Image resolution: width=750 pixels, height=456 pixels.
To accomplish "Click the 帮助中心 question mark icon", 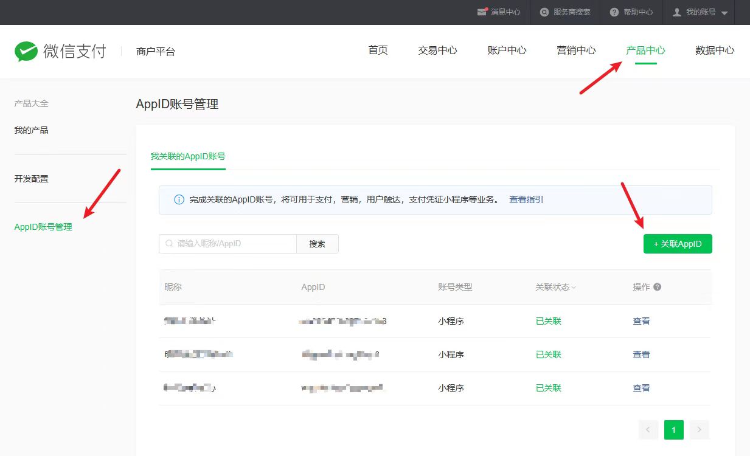I will (x=614, y=12).
